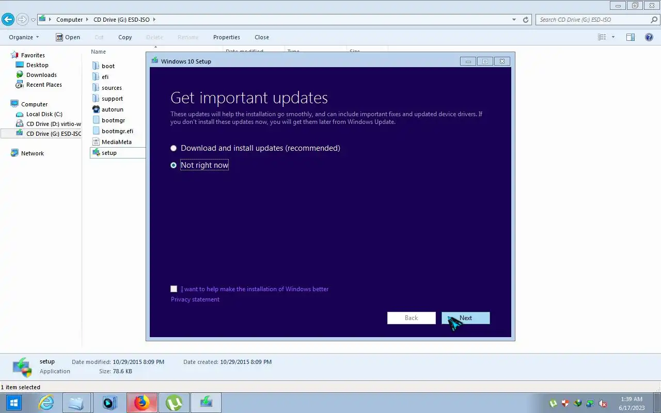Image resolution: width=661 pixels, height=413 pixels.
Task: Click Computer in the address breadcrumb
Action: point(69,20)
